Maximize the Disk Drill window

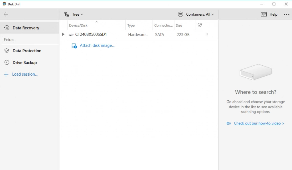(x=274, y=4)
